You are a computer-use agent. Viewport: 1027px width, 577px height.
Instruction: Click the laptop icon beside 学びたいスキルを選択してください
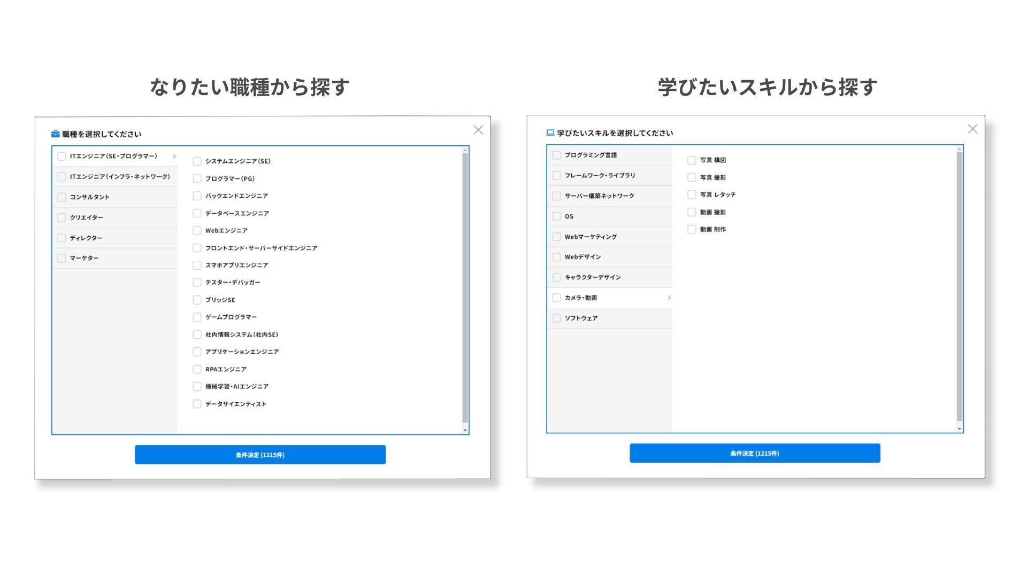coord(550,133)
